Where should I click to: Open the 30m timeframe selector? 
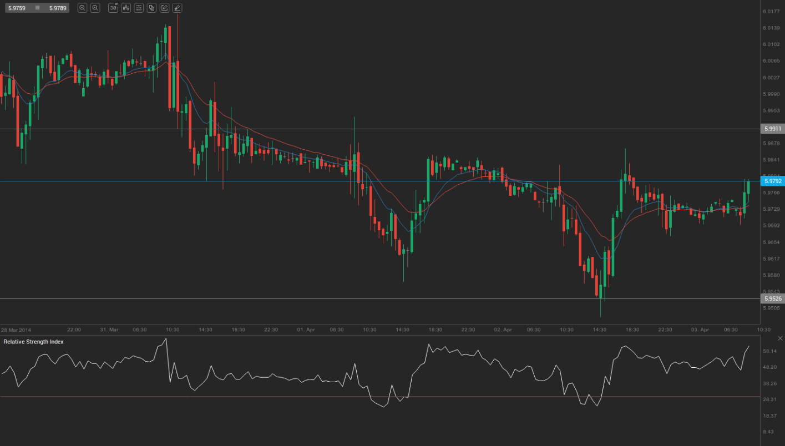click(x=113, y=8)
